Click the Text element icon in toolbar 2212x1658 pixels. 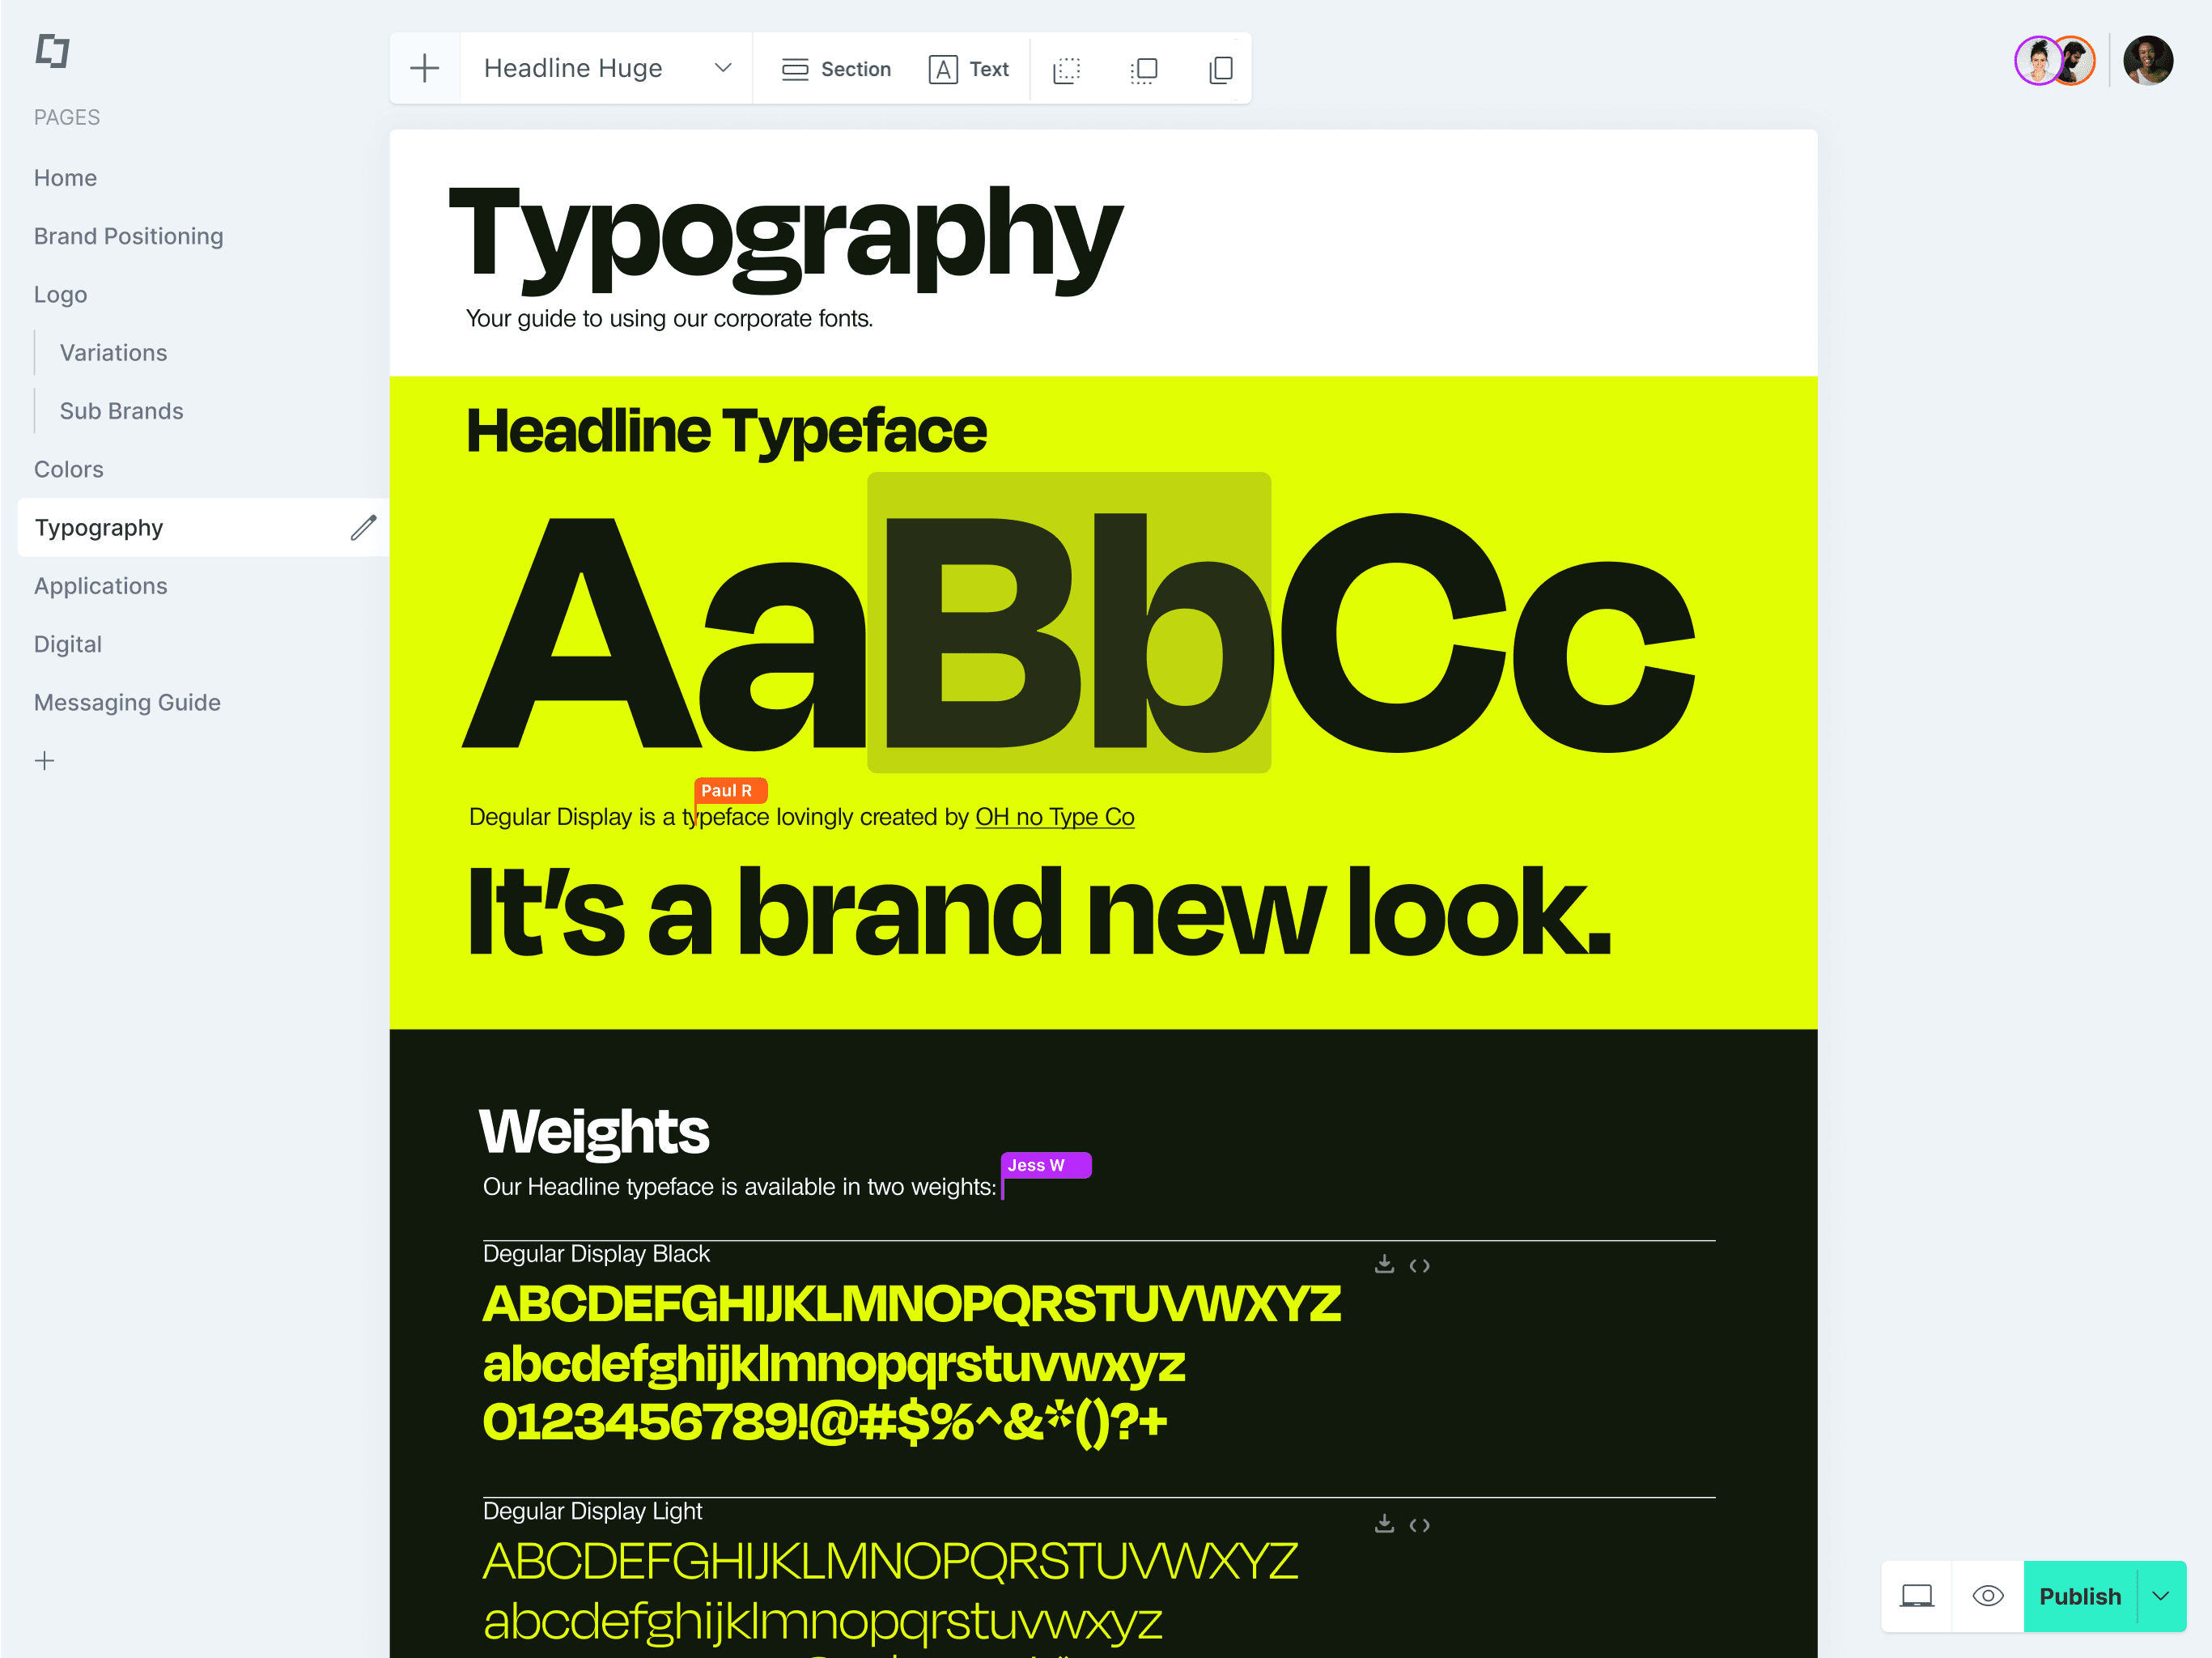(x=968, y=68)
